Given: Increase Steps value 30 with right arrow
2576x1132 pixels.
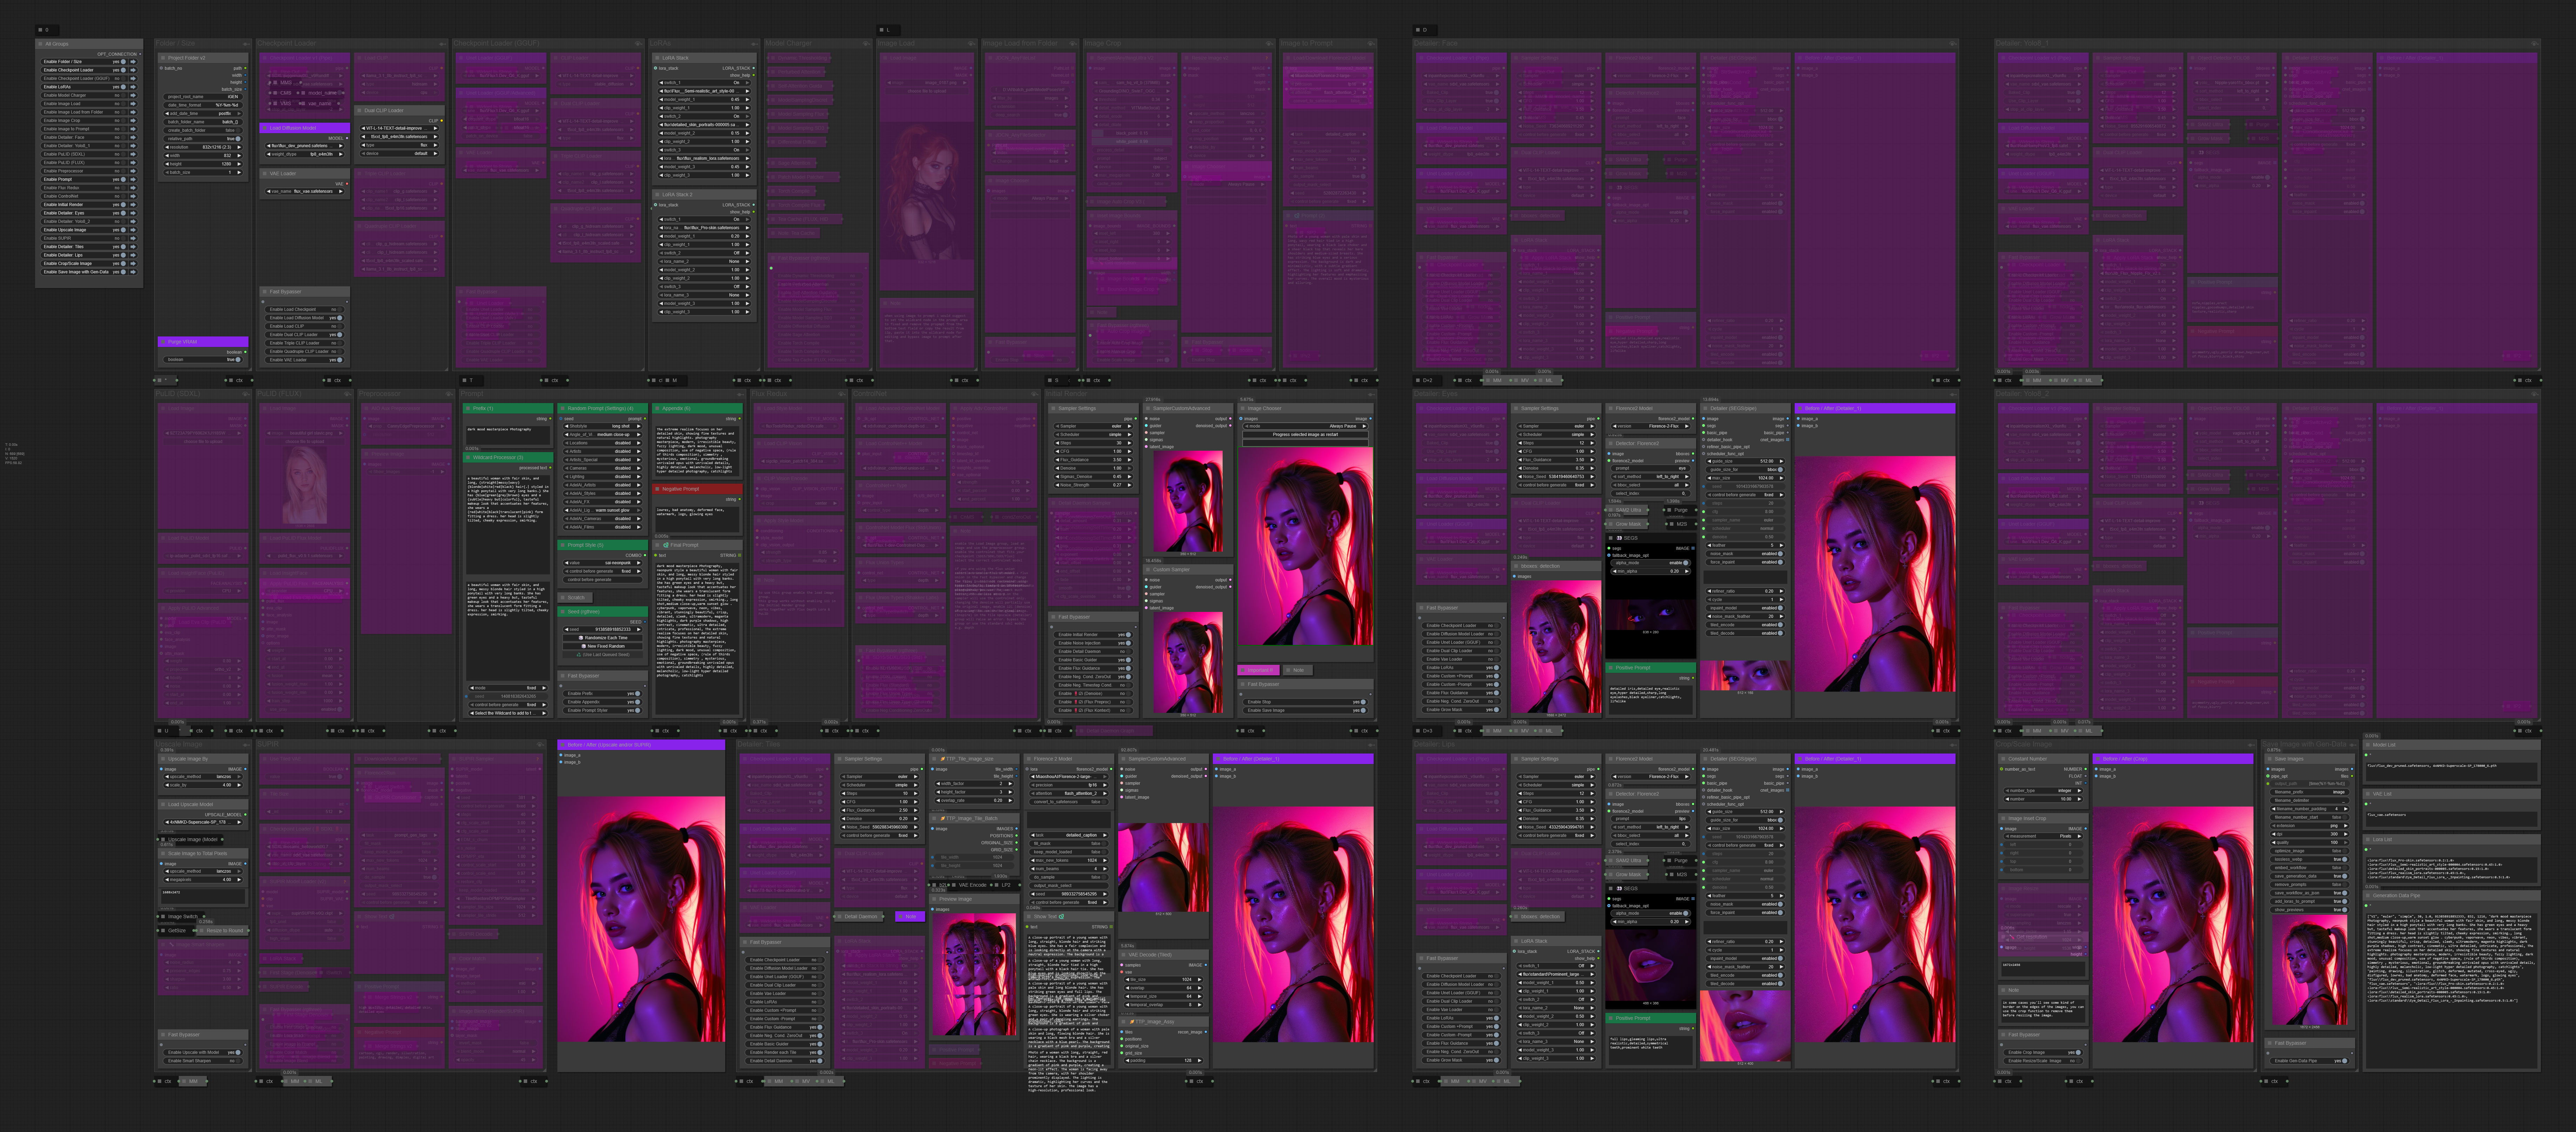Looking at the screenshot, I should 1130,443.
